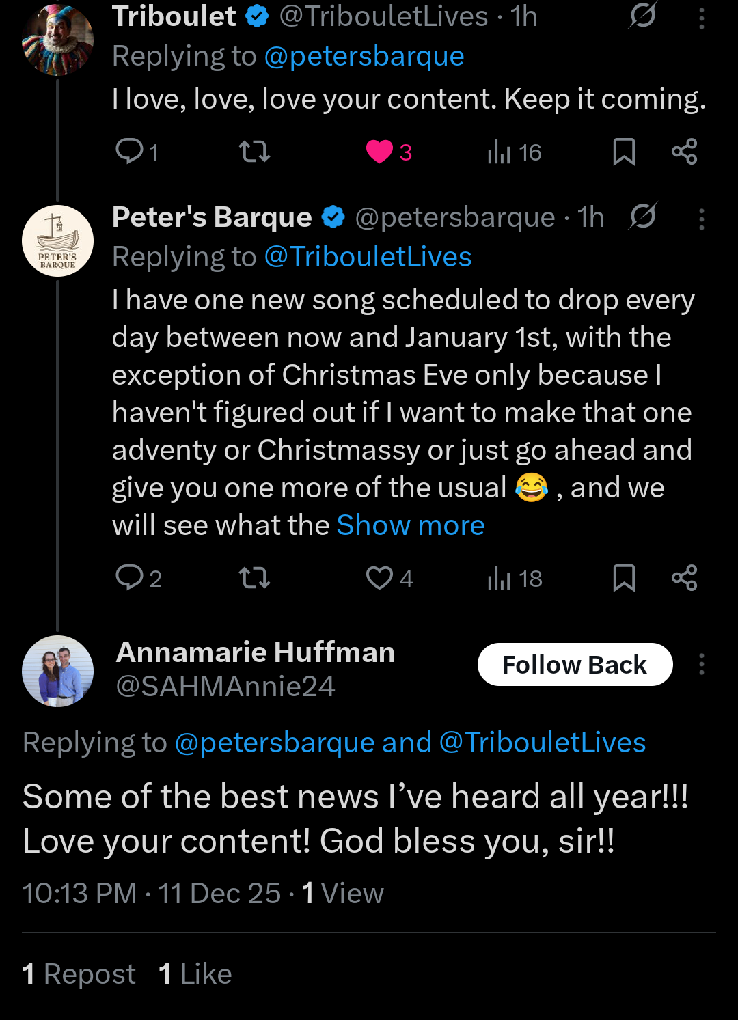Bookmark Peter's Barque tweet

click(x=624, y=578)
